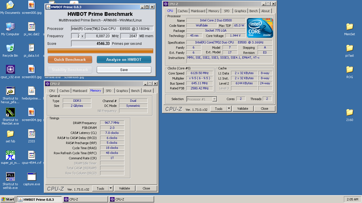
Task: Open screen004.jpg on the desktop
Action: pyautogui.click(x=31, y=112)
